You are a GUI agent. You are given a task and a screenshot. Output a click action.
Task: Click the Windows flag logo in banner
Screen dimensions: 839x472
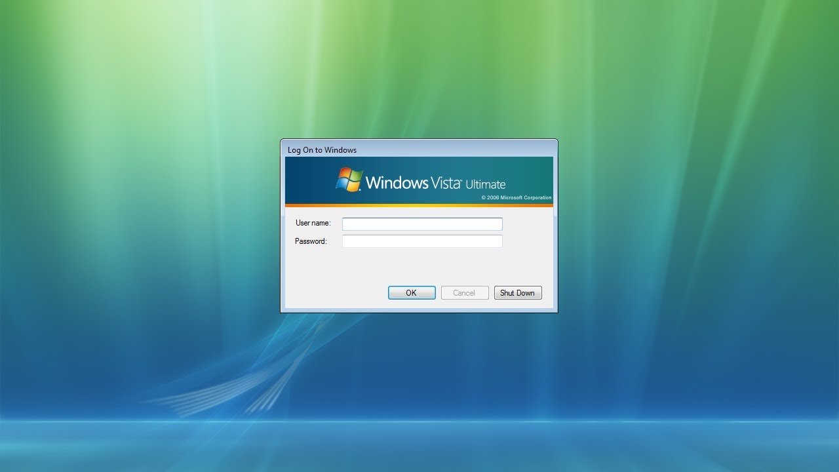tap(349, 180)
